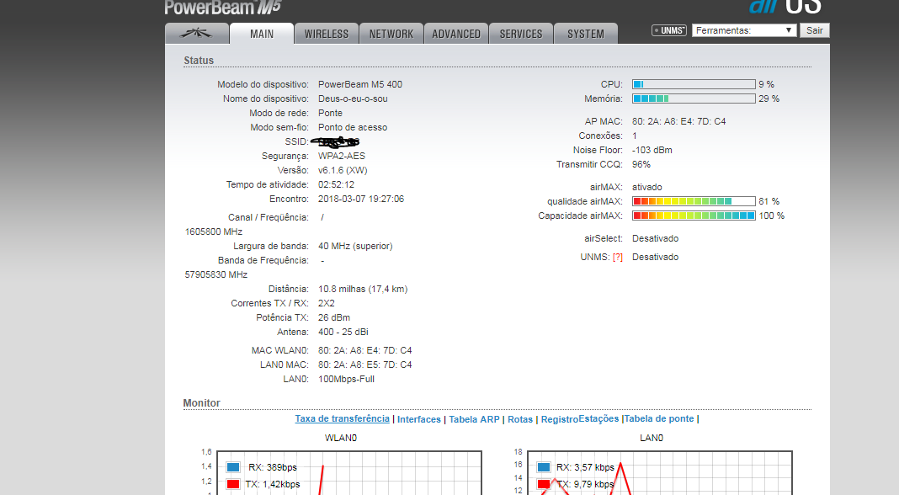Image resolution: width=899 pixels, height=495 pixels.
Task: Click the red TX legend swatch in WLAN0
Action: [x=233, y=484]
